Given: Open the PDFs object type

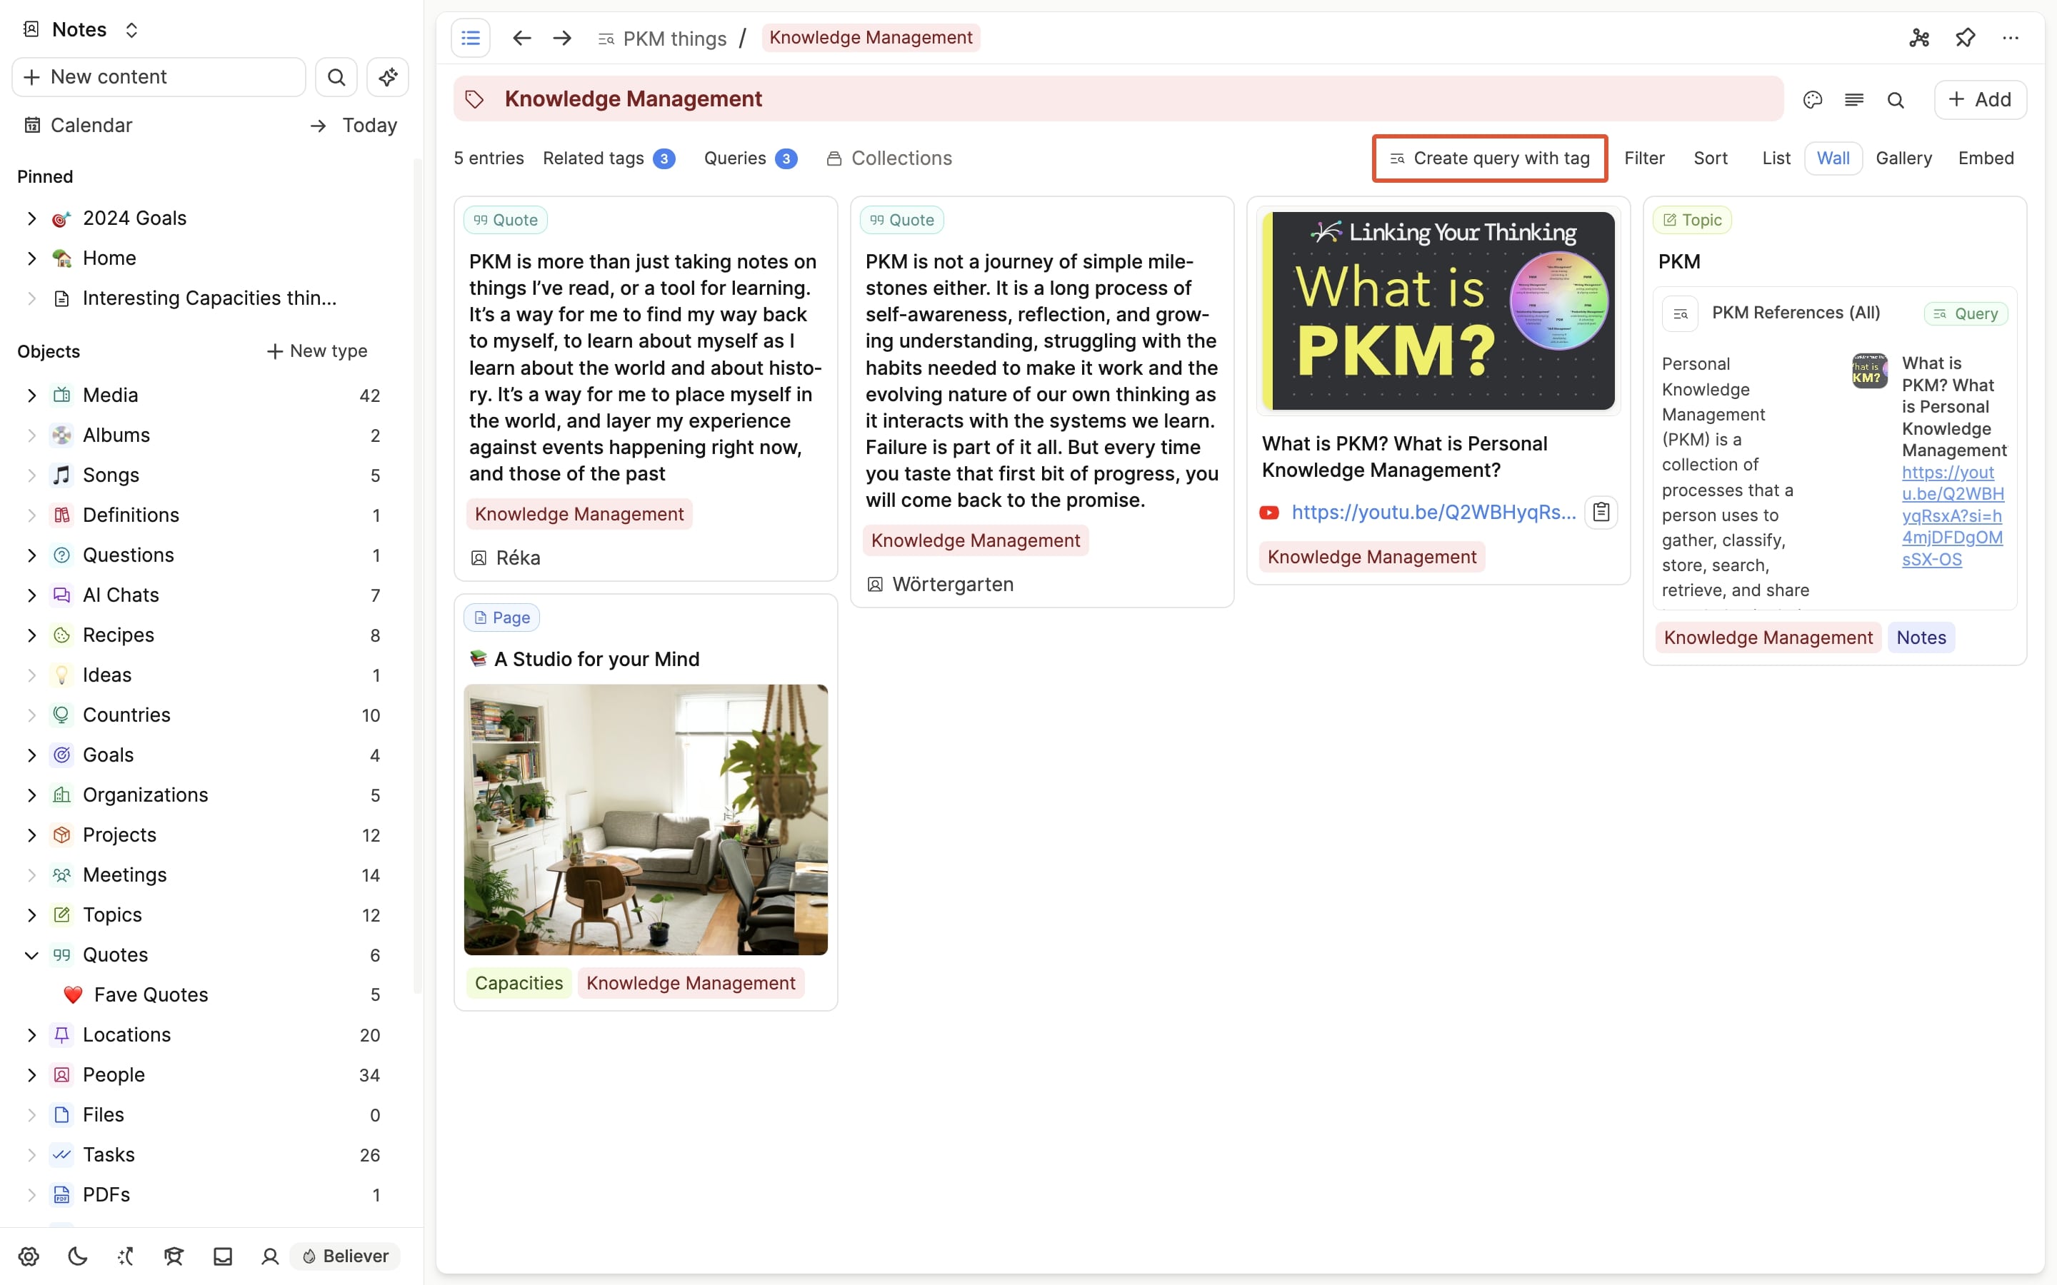Looking at the screenshot, I should coord(106,1194).
